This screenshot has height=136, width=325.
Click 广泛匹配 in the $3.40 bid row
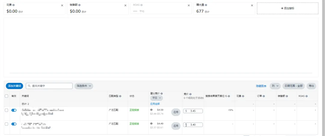113,124
